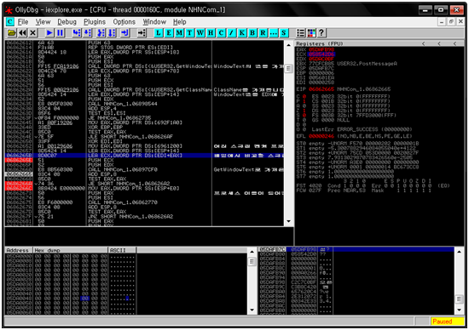Click the EIP register value 06862665

pyautogui.click(x=321, y=89)
